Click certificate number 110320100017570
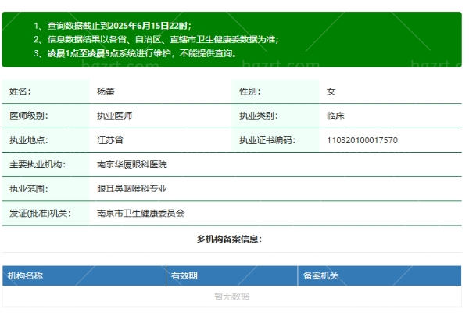Image resolution: width=469 pixels, height=313 pixels. (362, 140)
